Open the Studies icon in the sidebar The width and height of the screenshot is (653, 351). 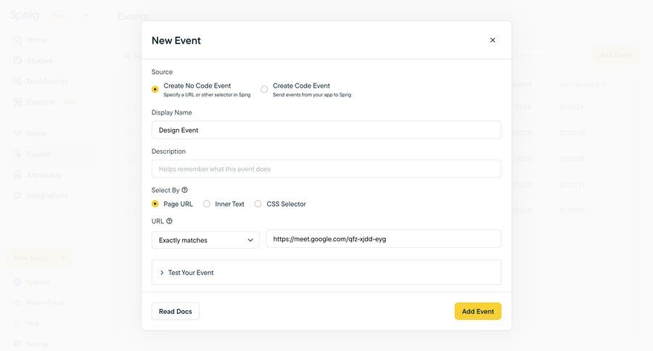(x=17, y=60)
